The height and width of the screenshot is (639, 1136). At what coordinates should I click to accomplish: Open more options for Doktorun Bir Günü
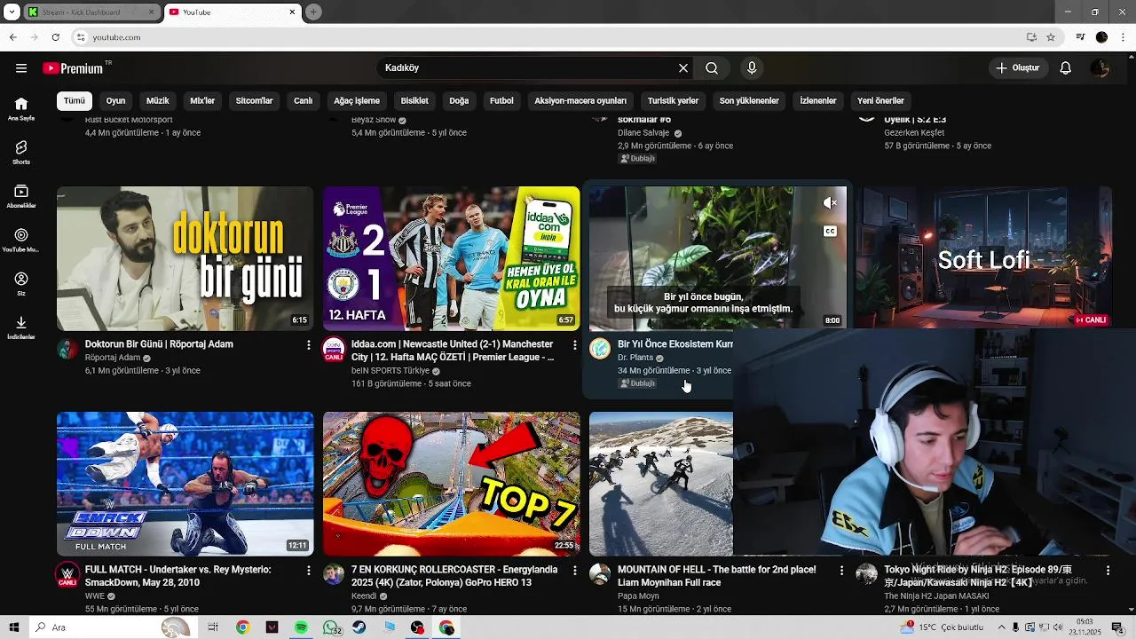coord(309,344)
